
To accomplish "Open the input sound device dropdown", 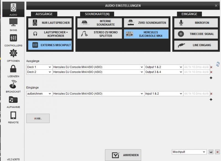I will point(98,94).
